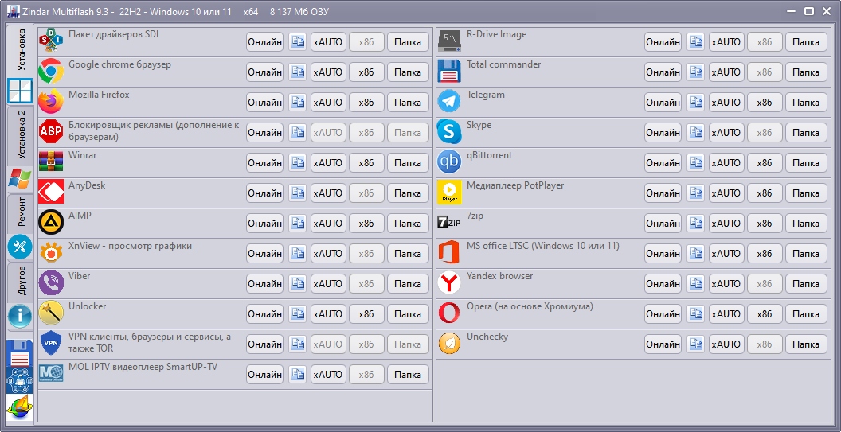Click copy icon in Winrar row
The width and height of the screenshot is (841, 432).
(x=297, y=162)
